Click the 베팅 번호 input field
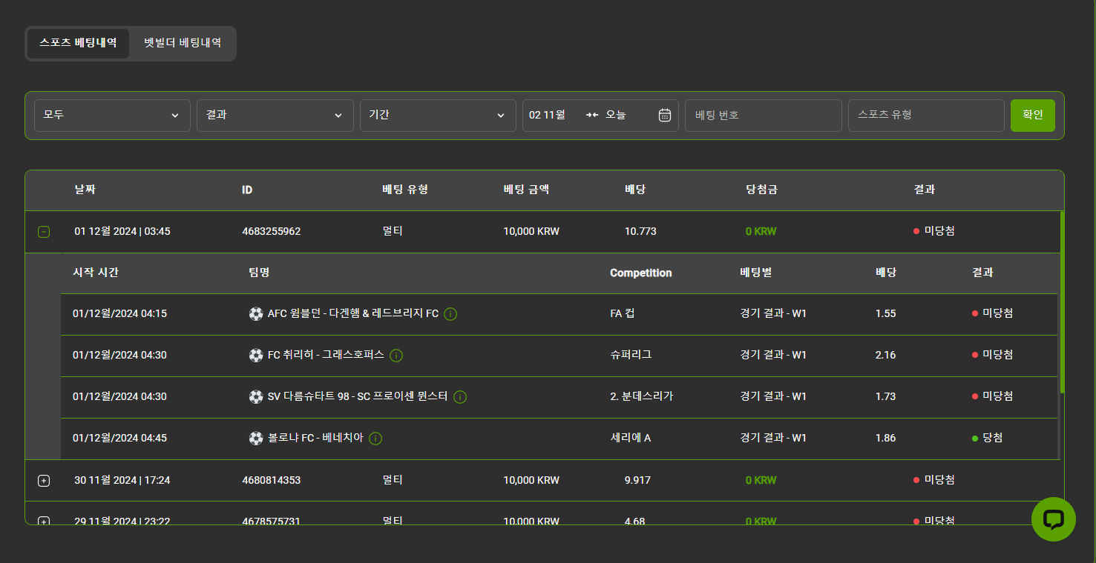This screenshot has width=1096, height=563. 763,116
